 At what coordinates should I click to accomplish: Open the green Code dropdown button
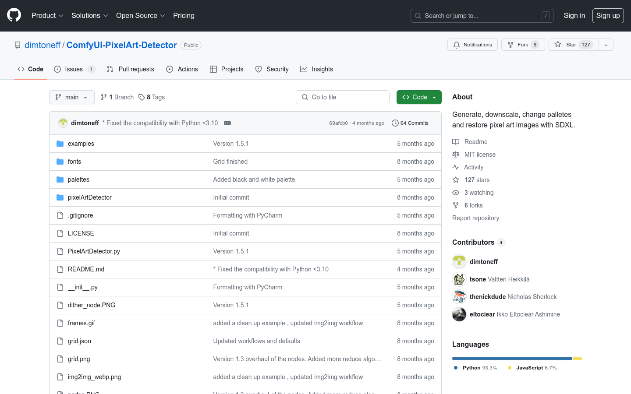(x=419, y=97)
